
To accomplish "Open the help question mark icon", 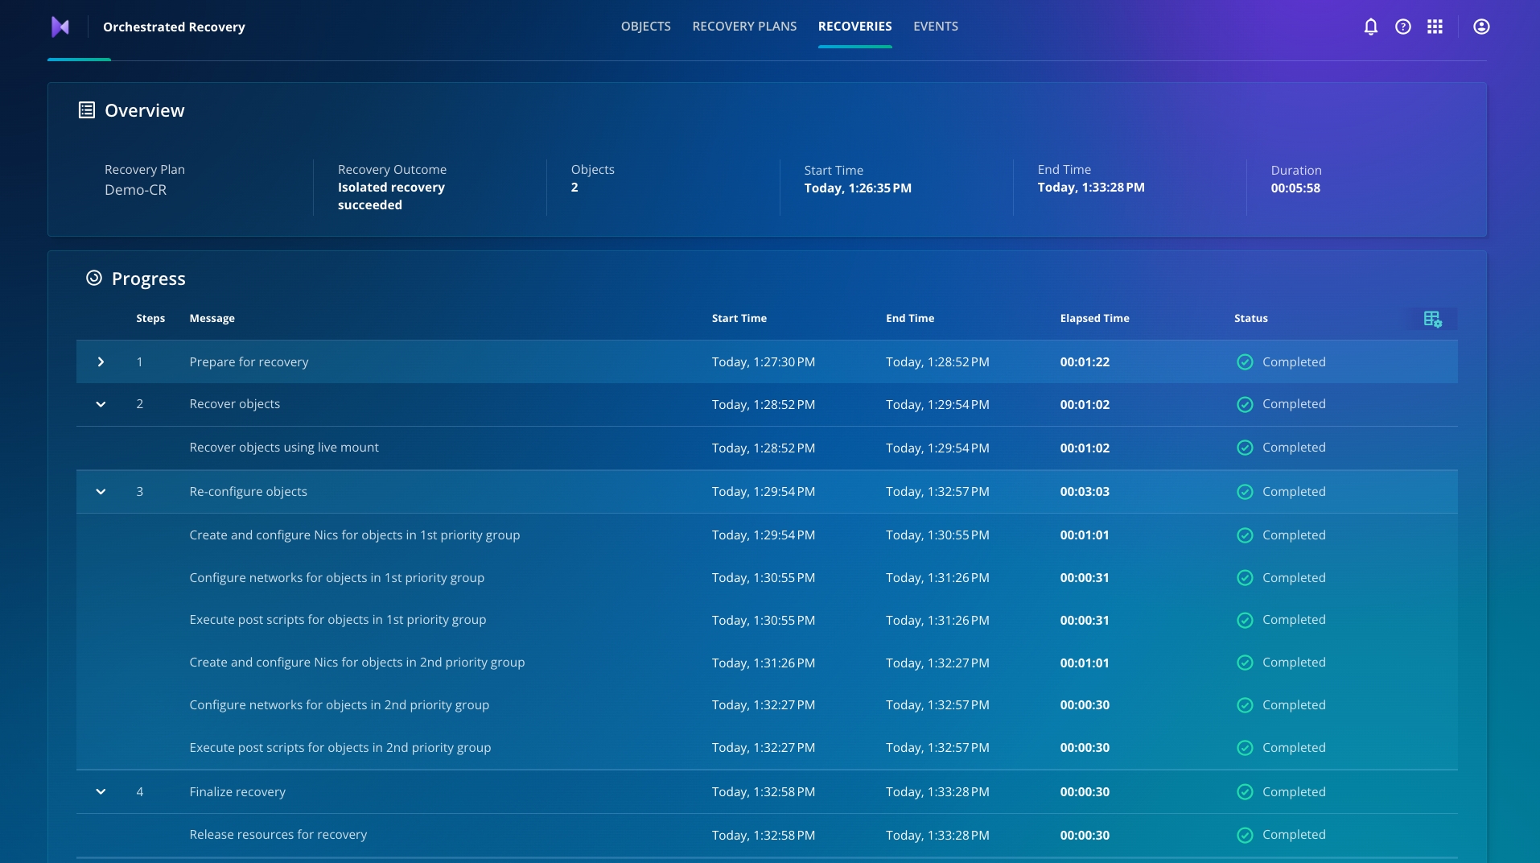I will [x=1402, y=27].
